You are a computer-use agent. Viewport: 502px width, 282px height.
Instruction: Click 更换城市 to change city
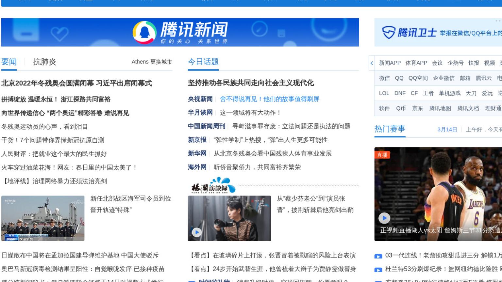pos(161,62)
